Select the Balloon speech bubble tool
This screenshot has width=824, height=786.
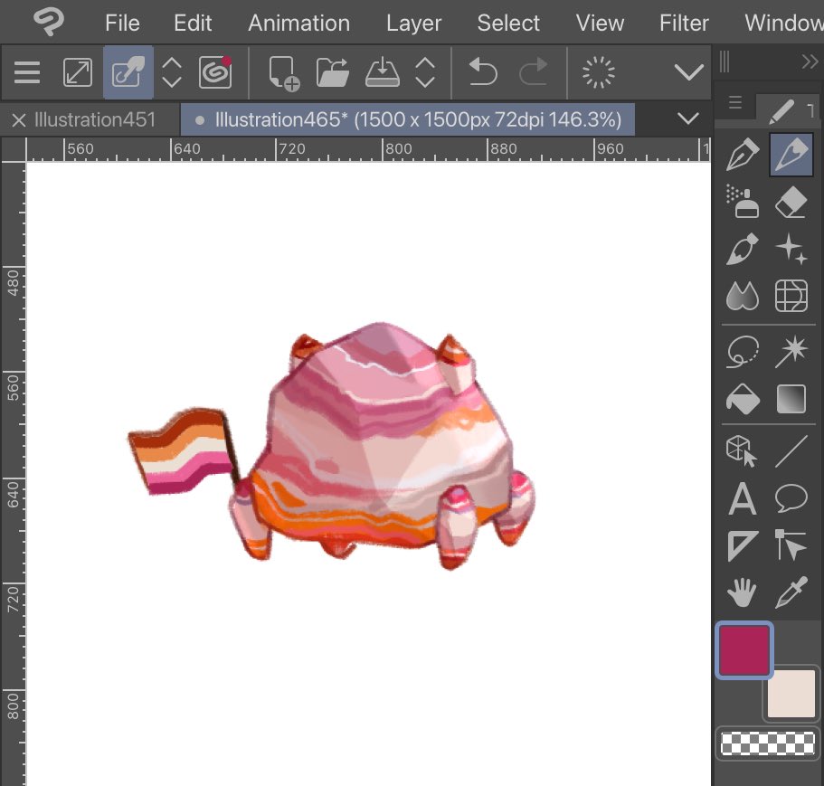[791, 498]
